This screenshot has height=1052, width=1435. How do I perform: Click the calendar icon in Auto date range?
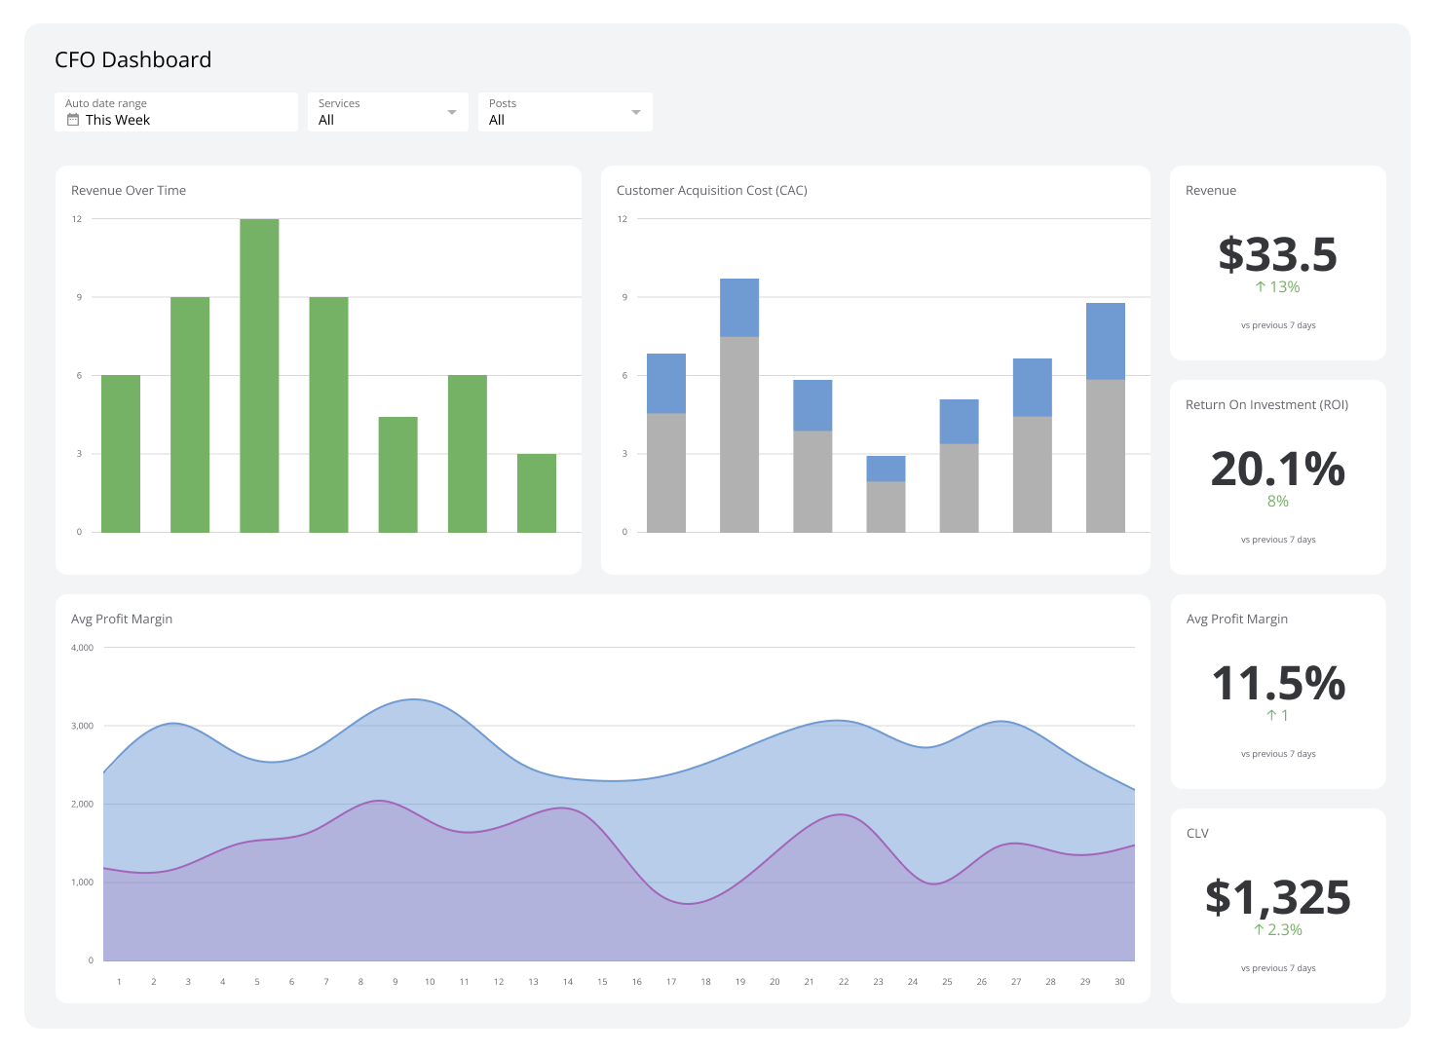(72, 119)
